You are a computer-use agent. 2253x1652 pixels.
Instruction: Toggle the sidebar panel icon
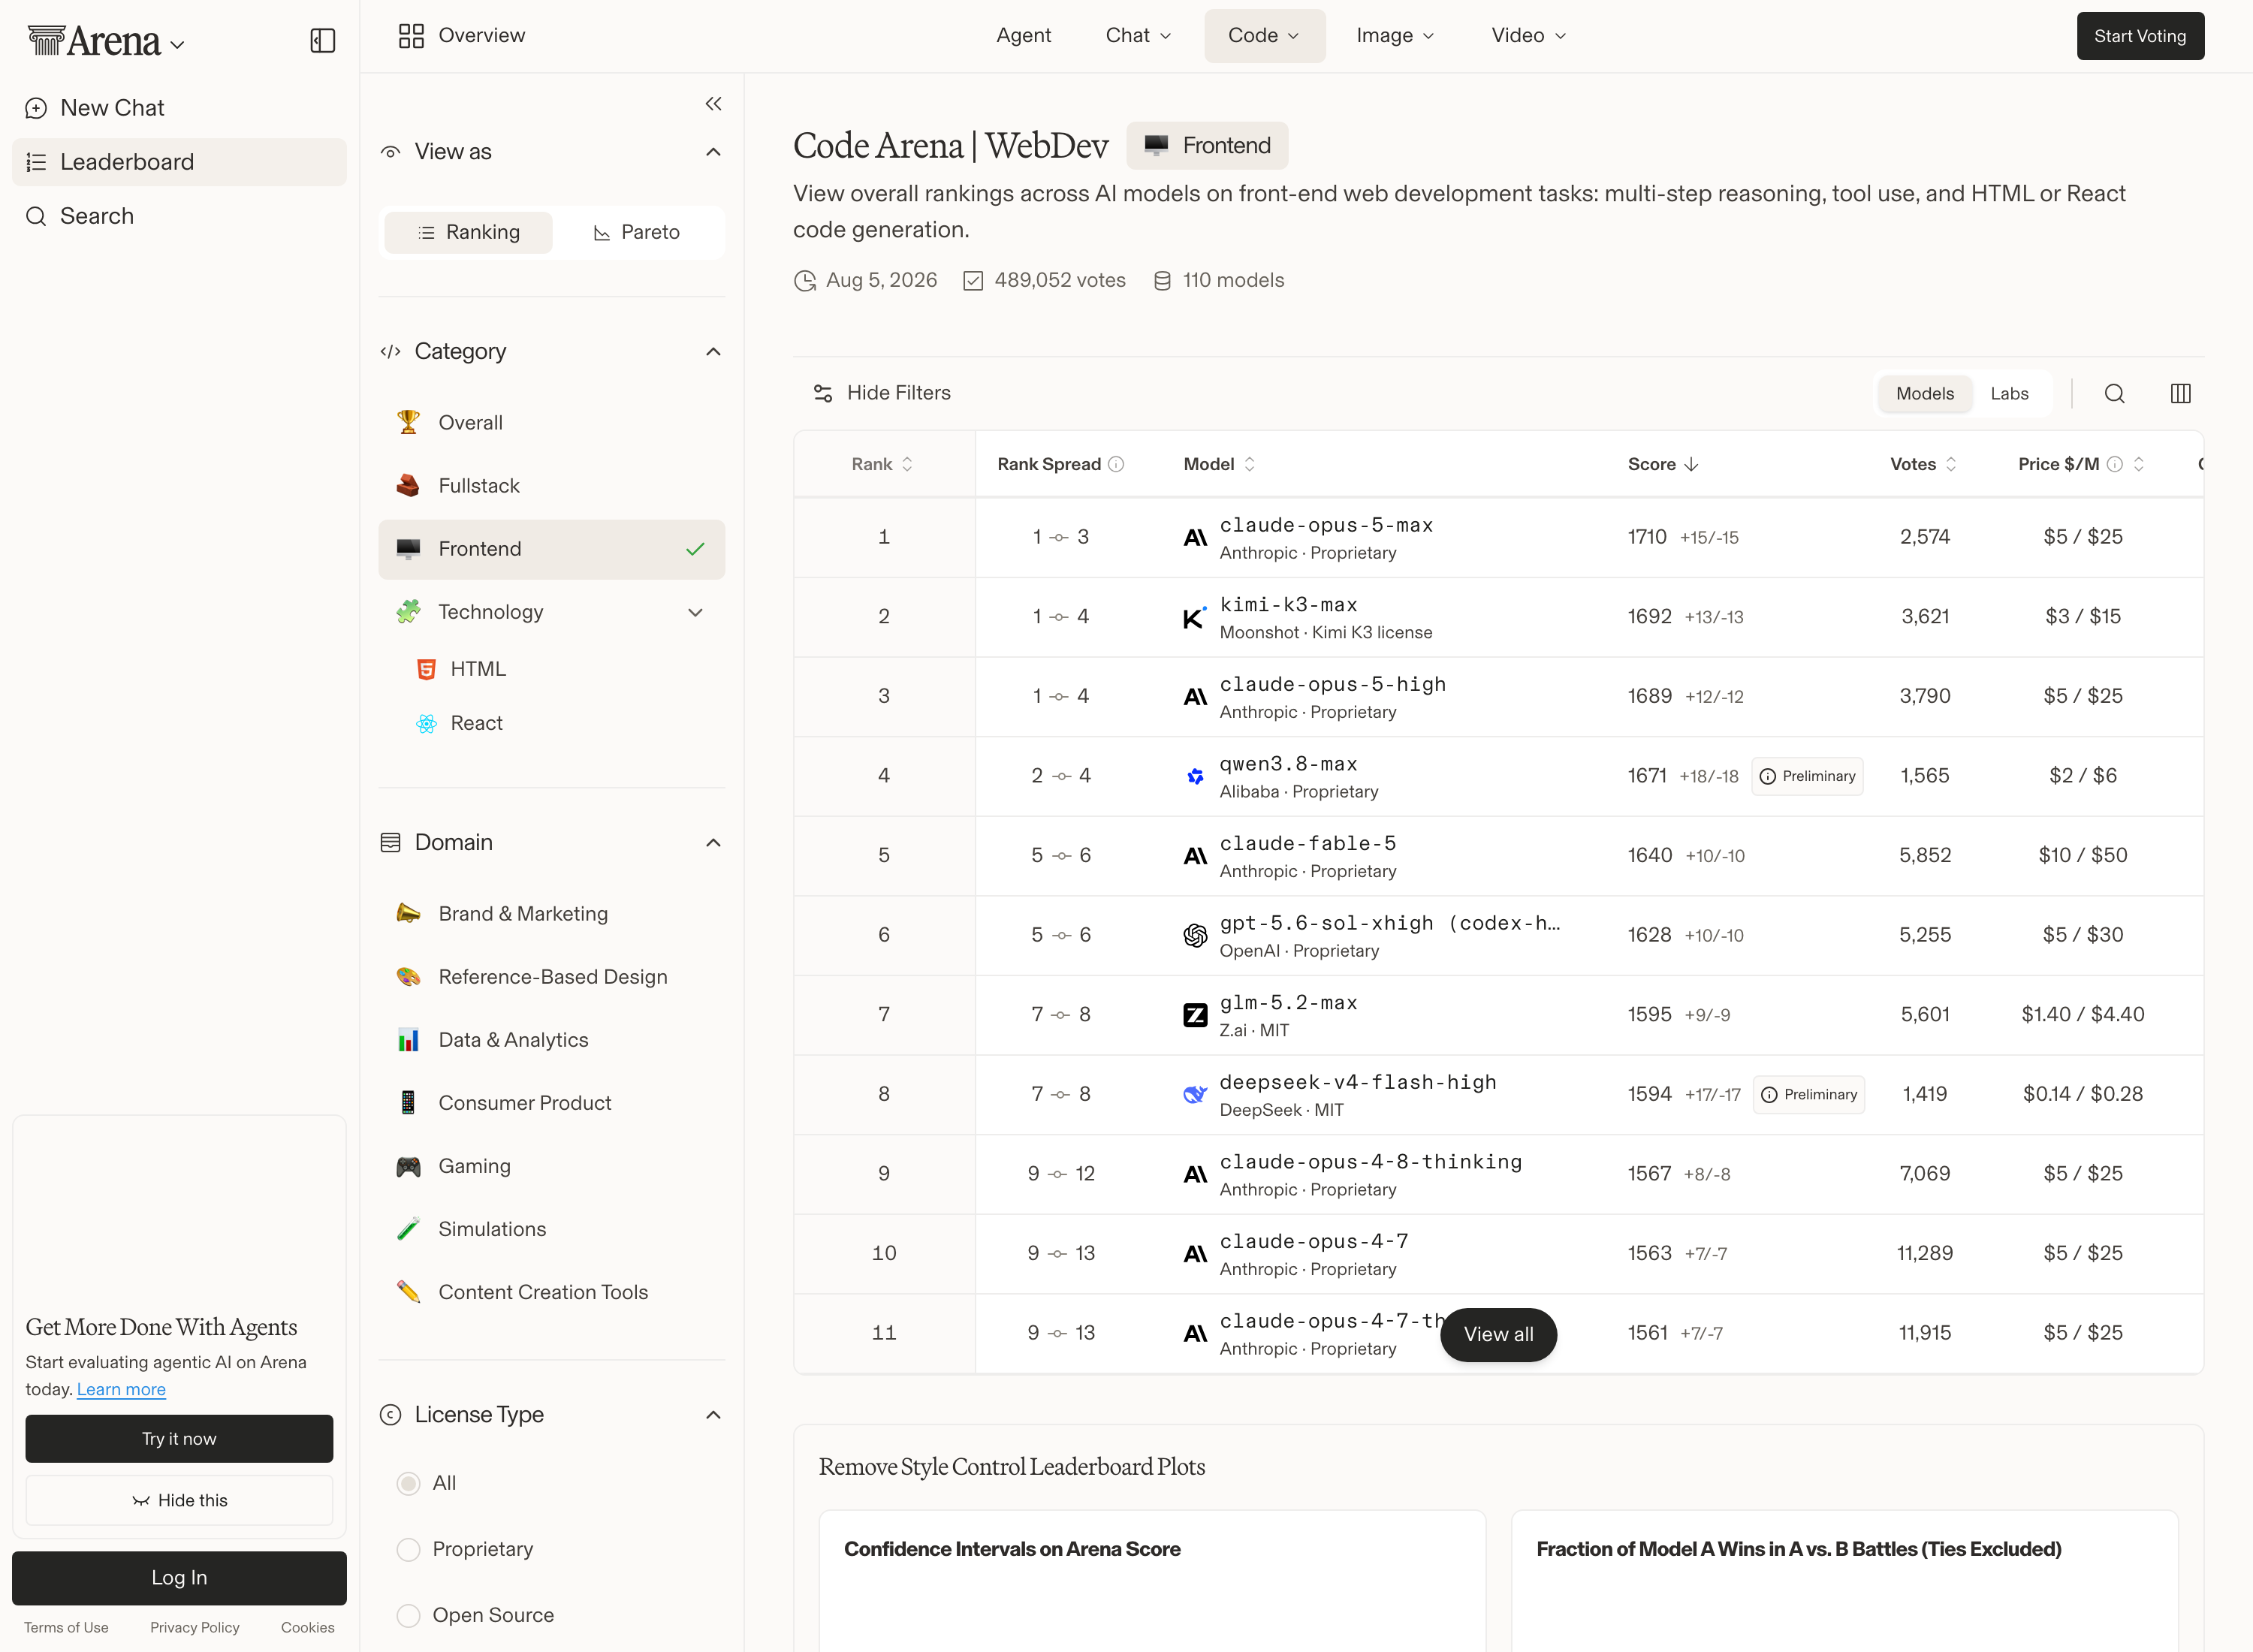click(322, 40)
